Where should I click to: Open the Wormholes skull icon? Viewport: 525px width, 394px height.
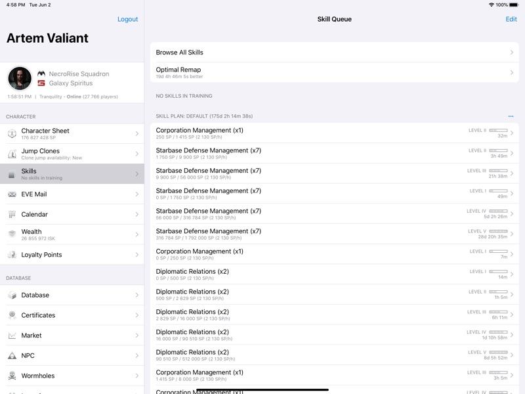coord(12,376)
